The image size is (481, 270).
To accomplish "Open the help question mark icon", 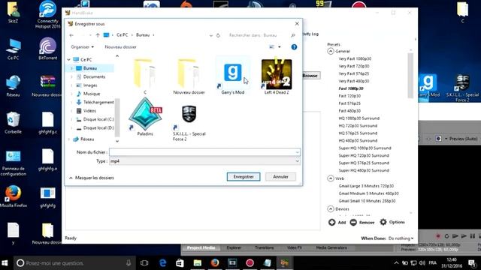I will point(294,46).
